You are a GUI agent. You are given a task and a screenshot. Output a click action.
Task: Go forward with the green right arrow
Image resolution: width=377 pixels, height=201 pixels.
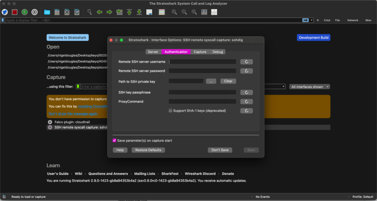click(110, 12)
